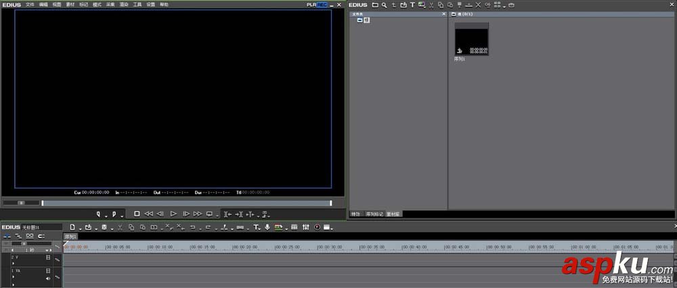Screen dimensions: 677x288
Task: Open the 视图 (View) menu
Action: click(x=57, y=4)
